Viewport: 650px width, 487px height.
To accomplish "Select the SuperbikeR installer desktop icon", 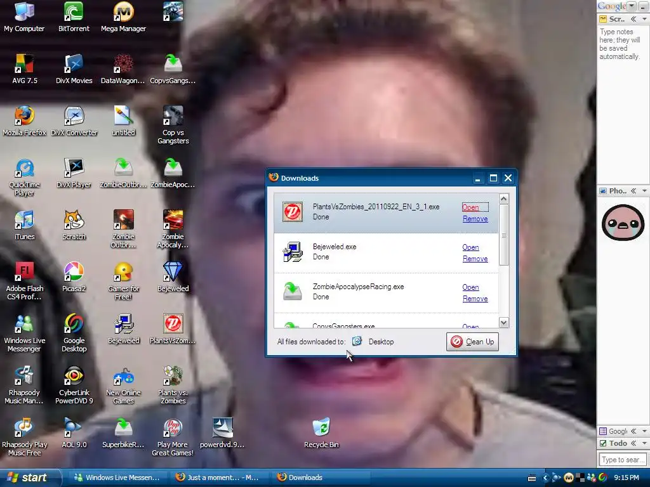I will [124, 433].
